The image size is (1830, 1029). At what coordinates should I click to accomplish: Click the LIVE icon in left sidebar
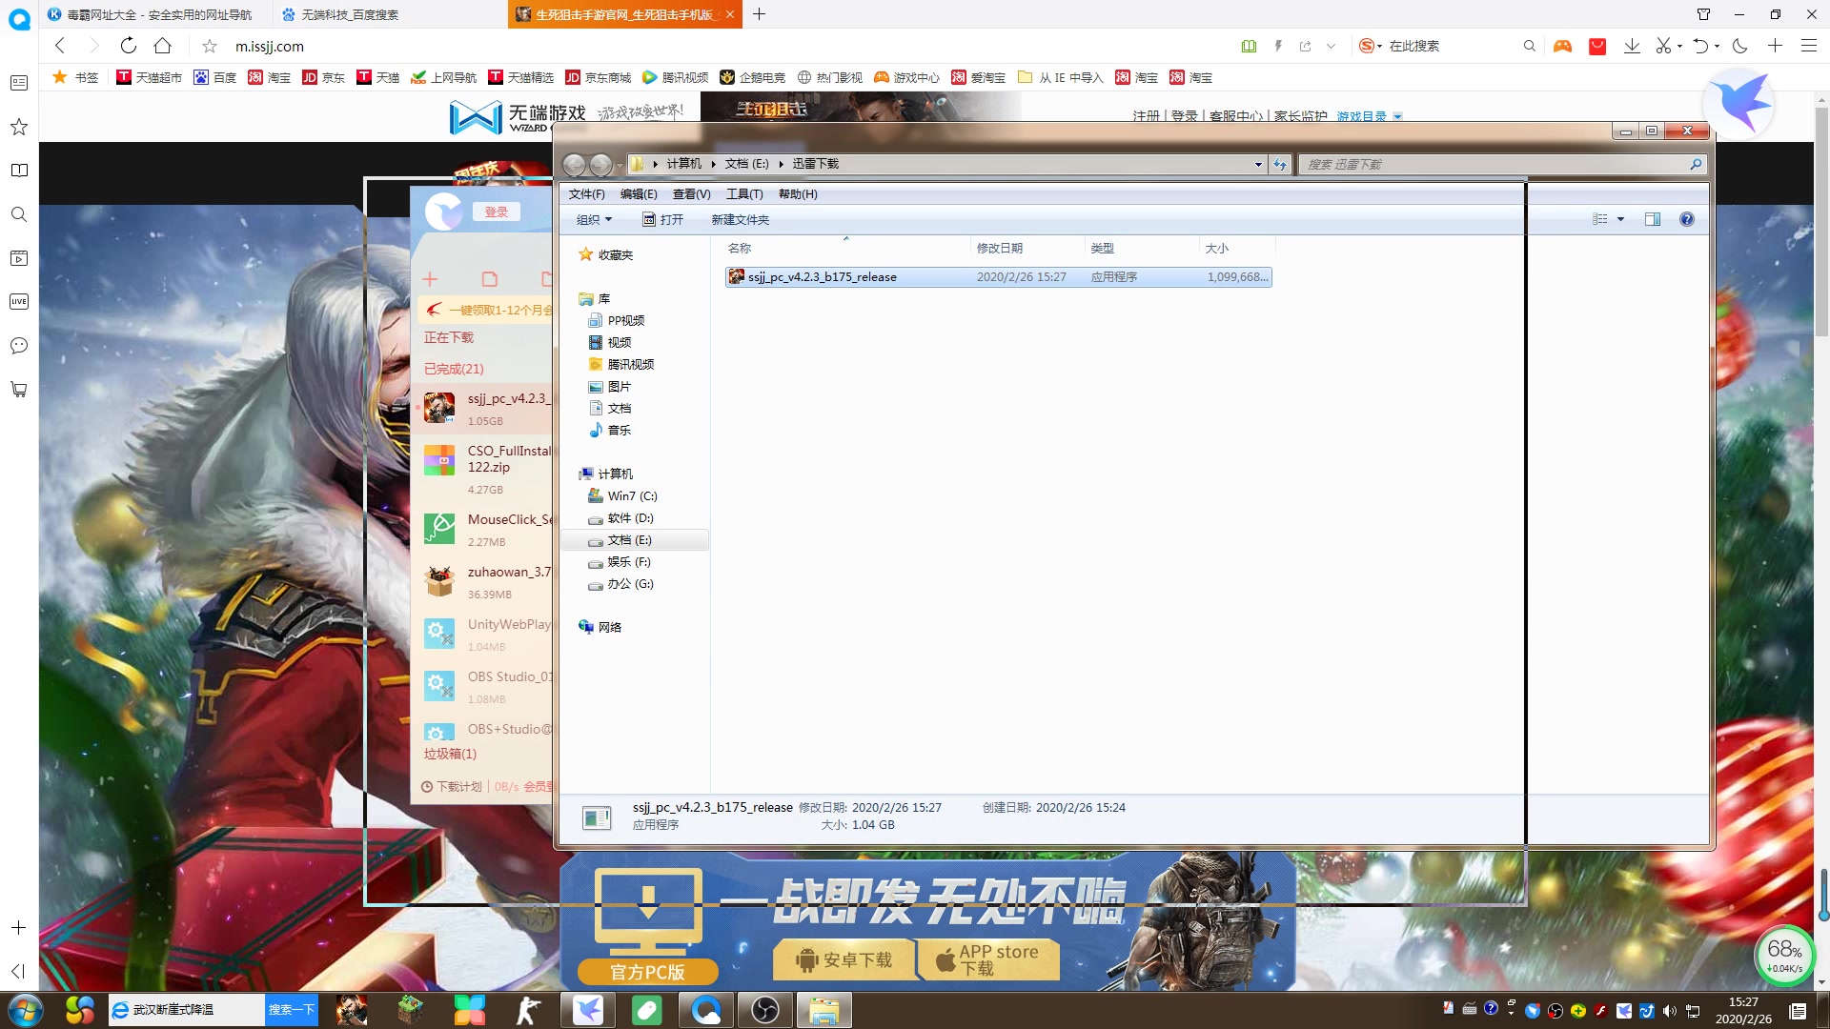[19, 301]
